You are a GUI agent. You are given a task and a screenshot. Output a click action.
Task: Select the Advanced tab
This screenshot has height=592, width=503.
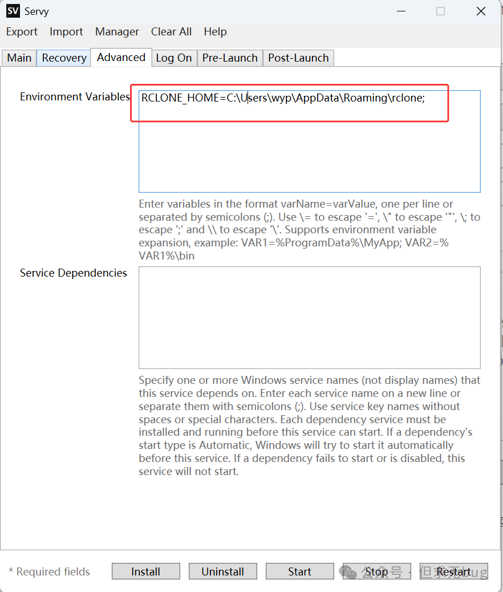point(121,58)
